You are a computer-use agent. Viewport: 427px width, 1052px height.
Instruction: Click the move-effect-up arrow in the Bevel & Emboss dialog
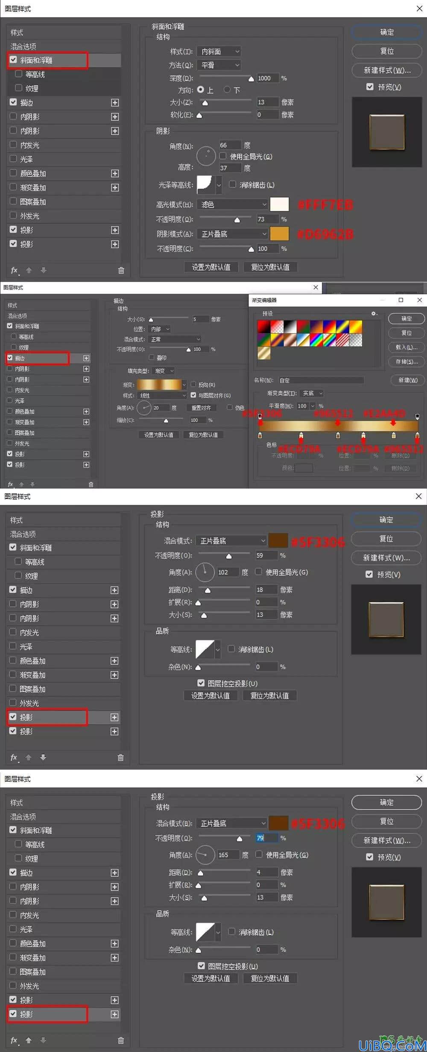(29, 270)
